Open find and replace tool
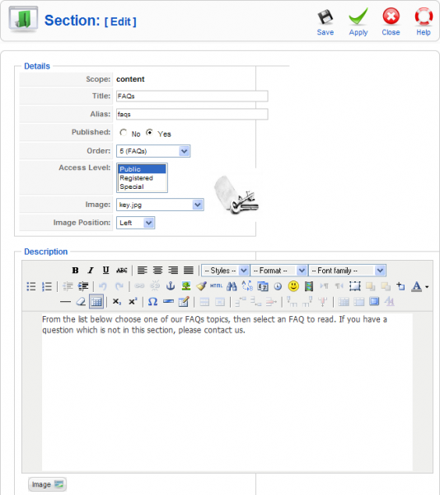The image size is (440, 495). (x=247, y=286)
